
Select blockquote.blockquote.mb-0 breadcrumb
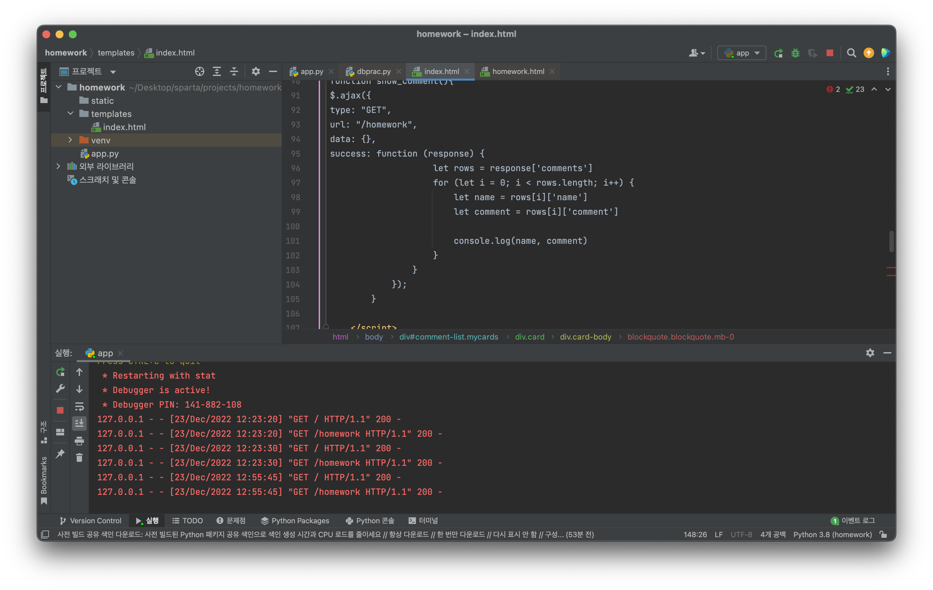(x=680, y=337)
